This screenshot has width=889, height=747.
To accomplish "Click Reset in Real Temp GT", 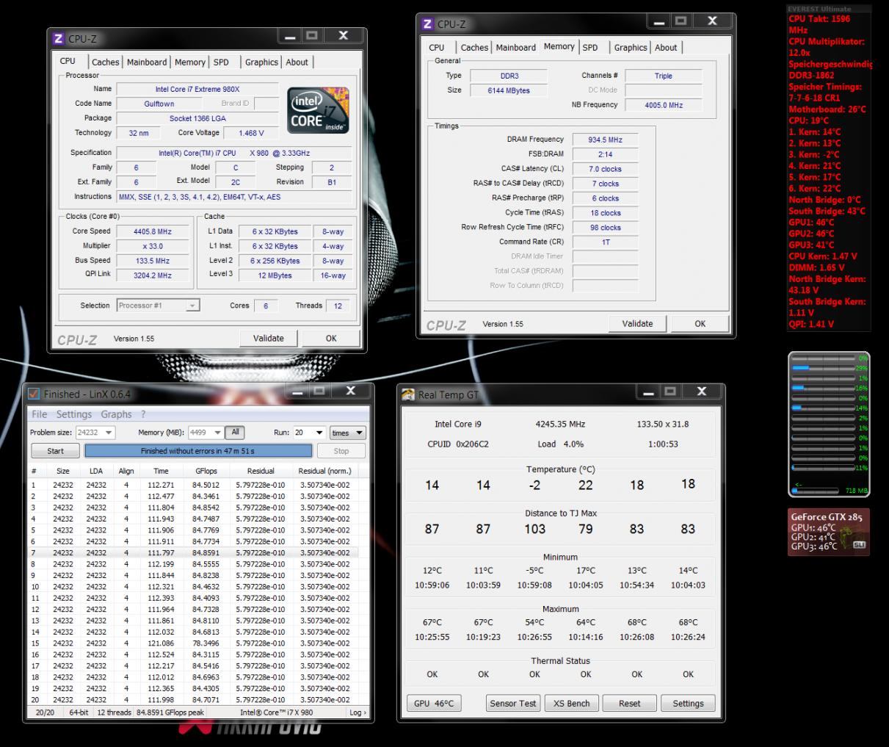I will coord(630,704).
